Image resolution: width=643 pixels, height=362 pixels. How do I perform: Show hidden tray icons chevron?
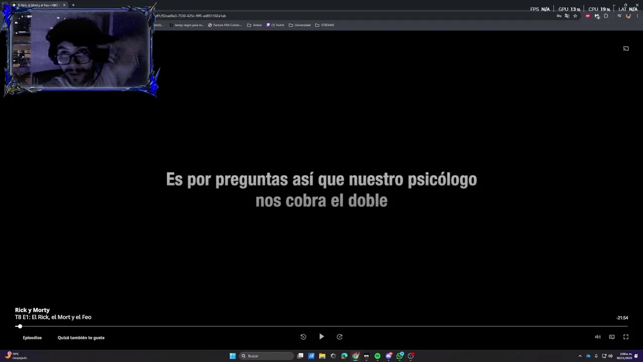(580, 356)
